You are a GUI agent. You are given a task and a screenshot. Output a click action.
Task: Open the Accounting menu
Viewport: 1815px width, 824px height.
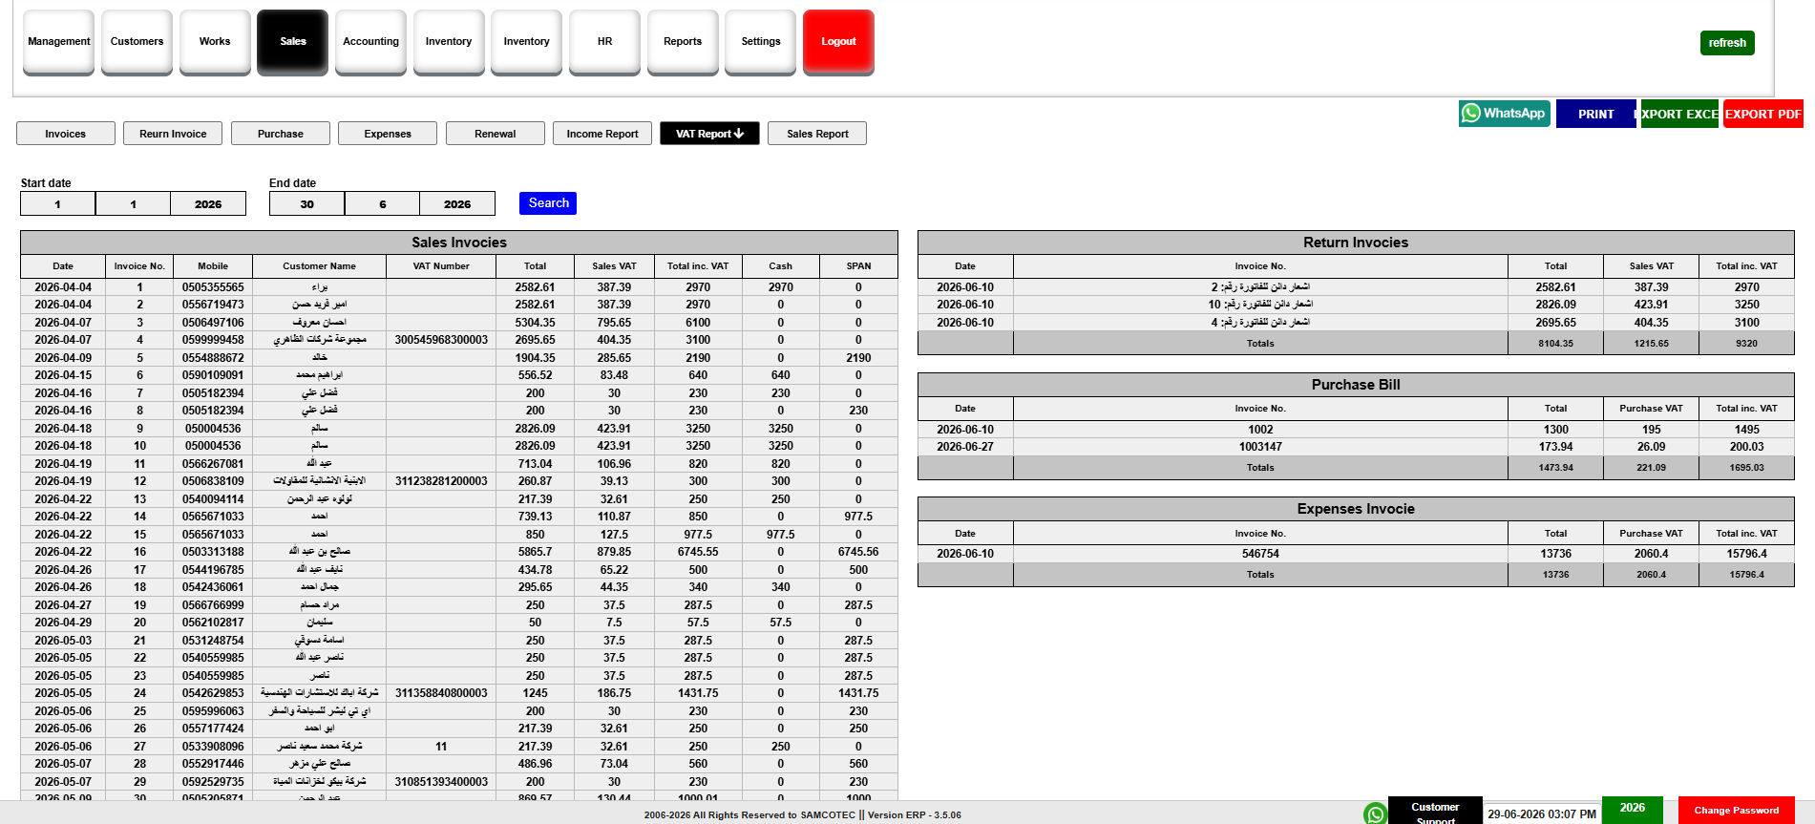tap(370, 42)
